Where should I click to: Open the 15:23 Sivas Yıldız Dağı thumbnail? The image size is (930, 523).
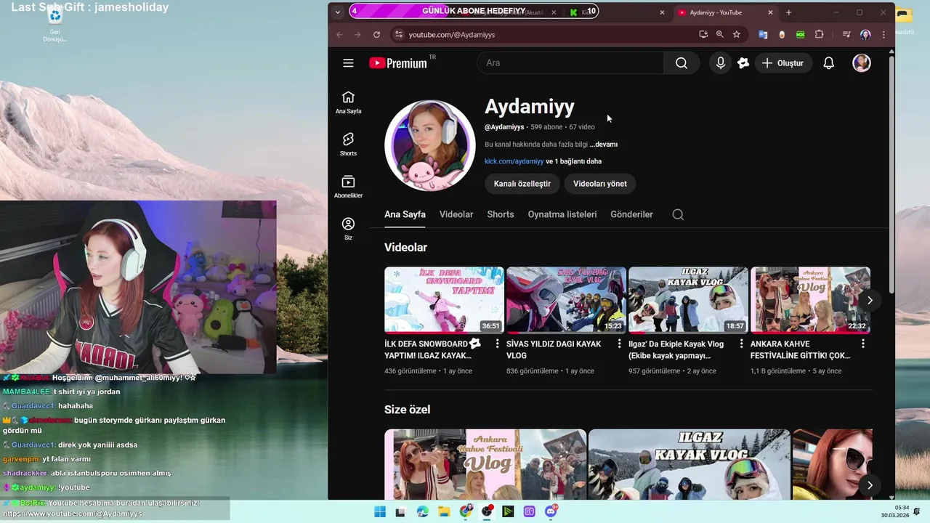[x=566, y=300]
